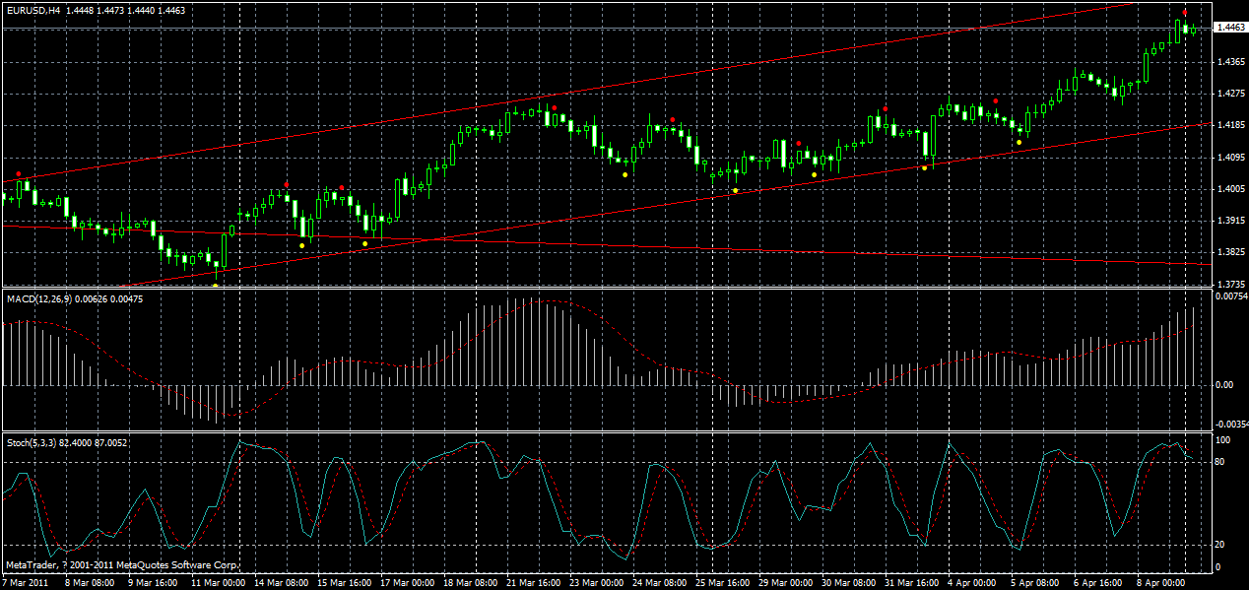Click the 0.00754 MACD scale value
1249x590 pixels.
click(1231, 295)
